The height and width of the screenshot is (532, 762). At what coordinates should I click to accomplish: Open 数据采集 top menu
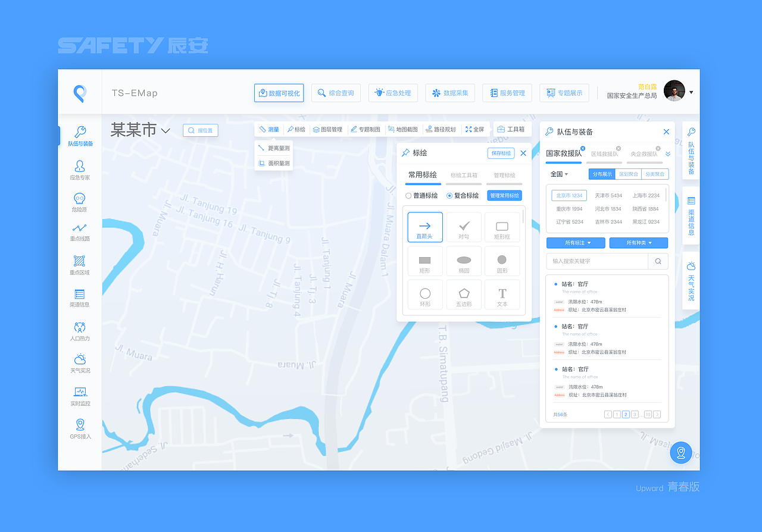(450, 93)
